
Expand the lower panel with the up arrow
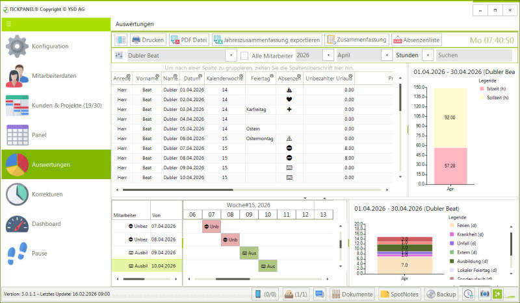[324, 198]
